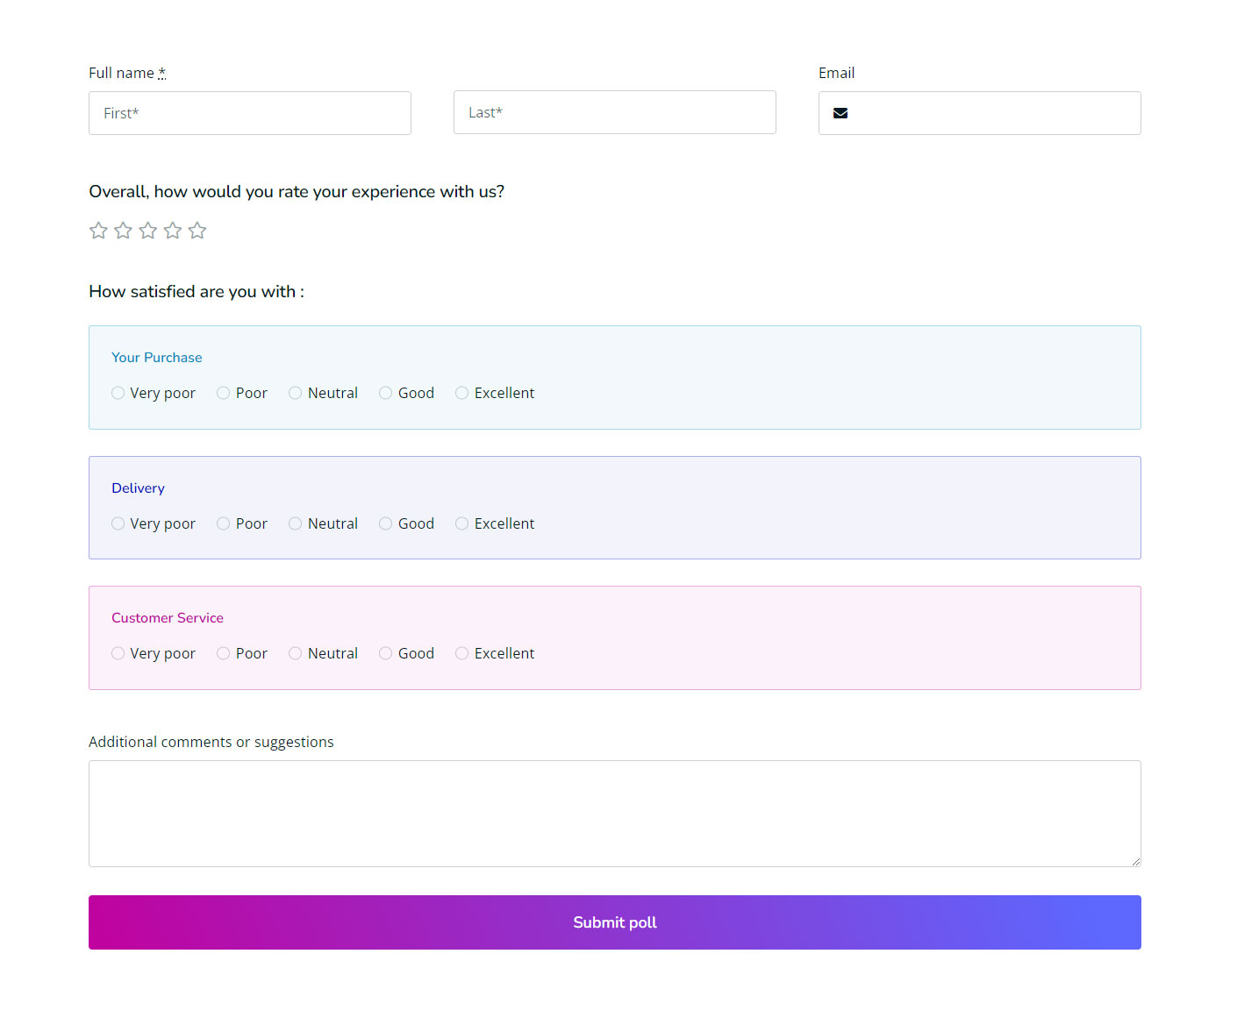Select Neutral for Customer Service
The image size is (1237, 1025).
(295, 653)
